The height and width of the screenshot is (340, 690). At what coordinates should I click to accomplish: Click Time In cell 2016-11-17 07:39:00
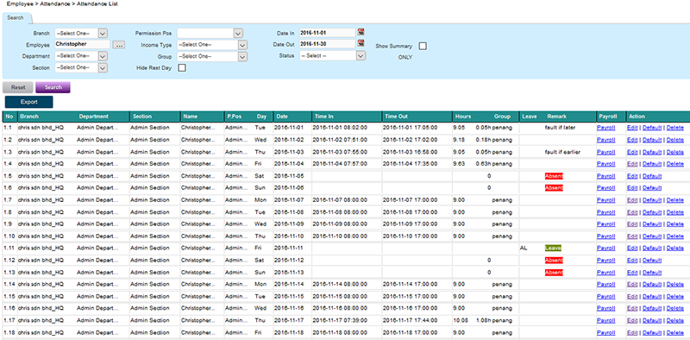[x=340, y=321]
